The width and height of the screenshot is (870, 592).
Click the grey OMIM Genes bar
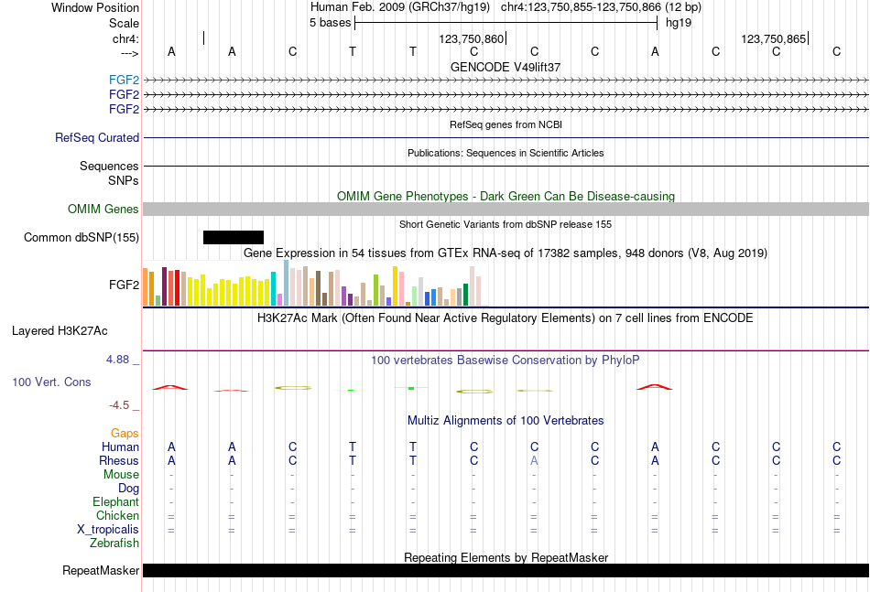tap(506, 209)
